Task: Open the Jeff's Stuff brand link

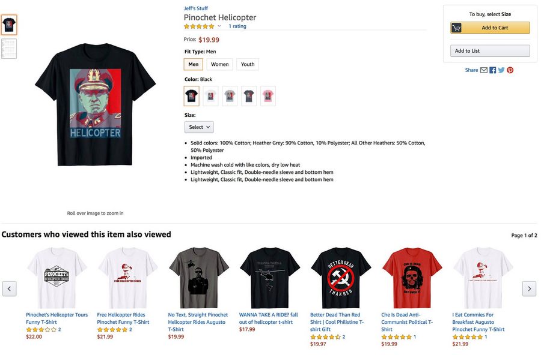Action: click(195, 8)
